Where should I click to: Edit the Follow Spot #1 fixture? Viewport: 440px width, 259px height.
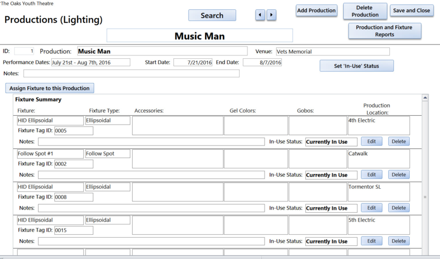[372, 174]
